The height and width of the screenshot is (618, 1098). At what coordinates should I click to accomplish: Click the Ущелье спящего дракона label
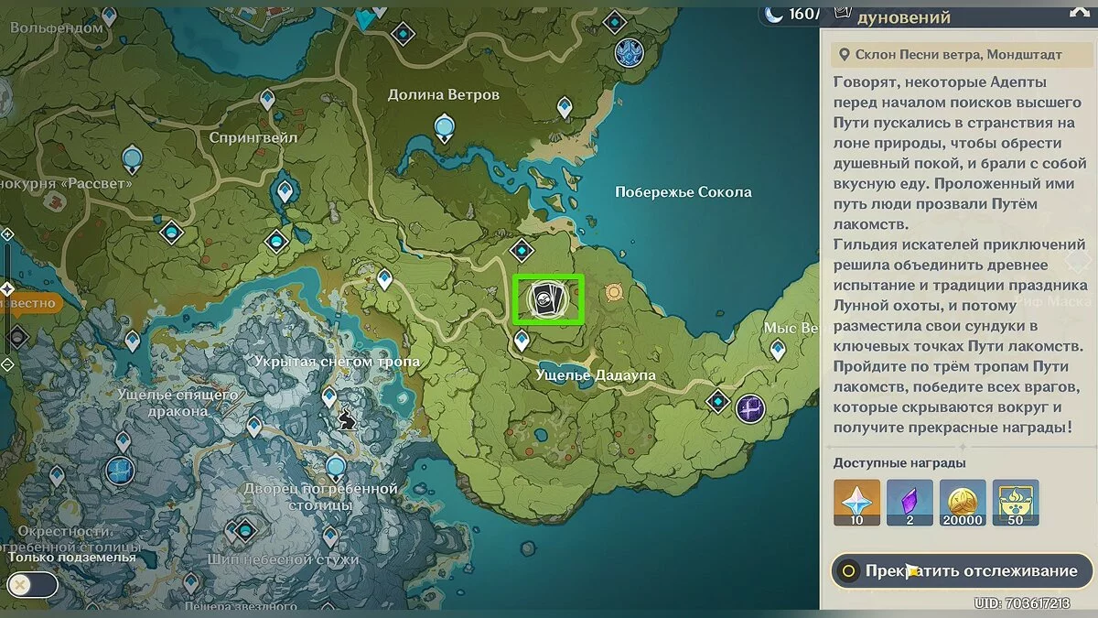click(178, 403)
